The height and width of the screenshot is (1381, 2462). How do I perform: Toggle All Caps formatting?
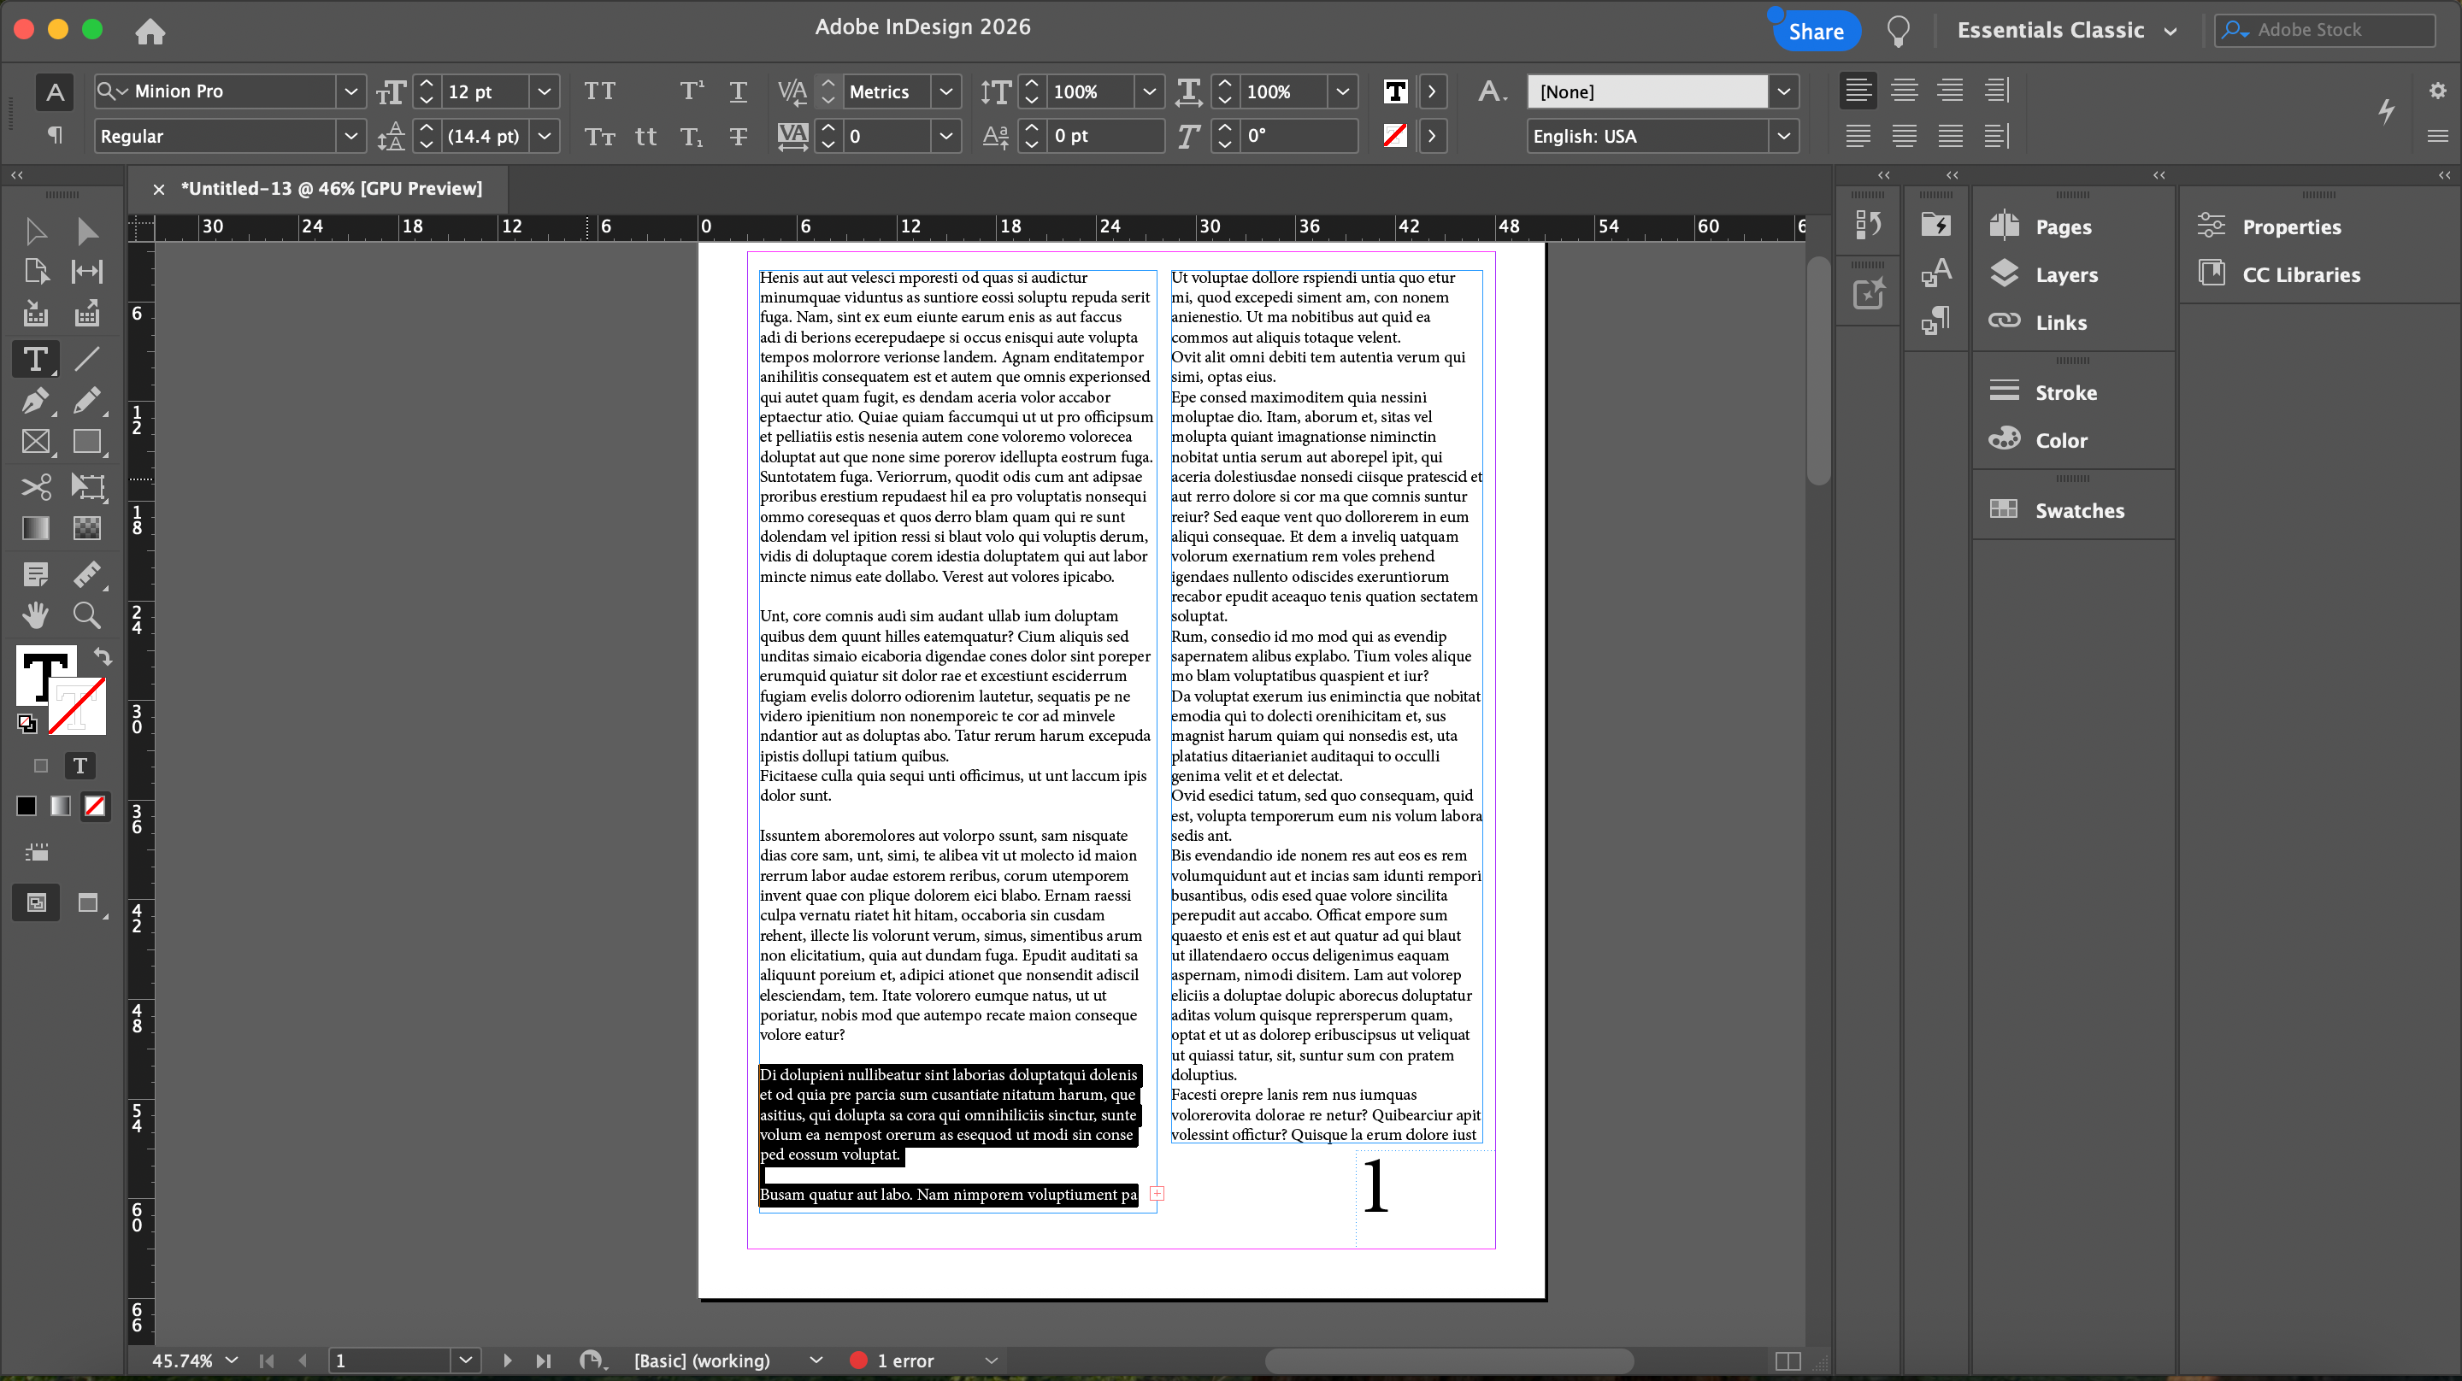click(599, 91)
